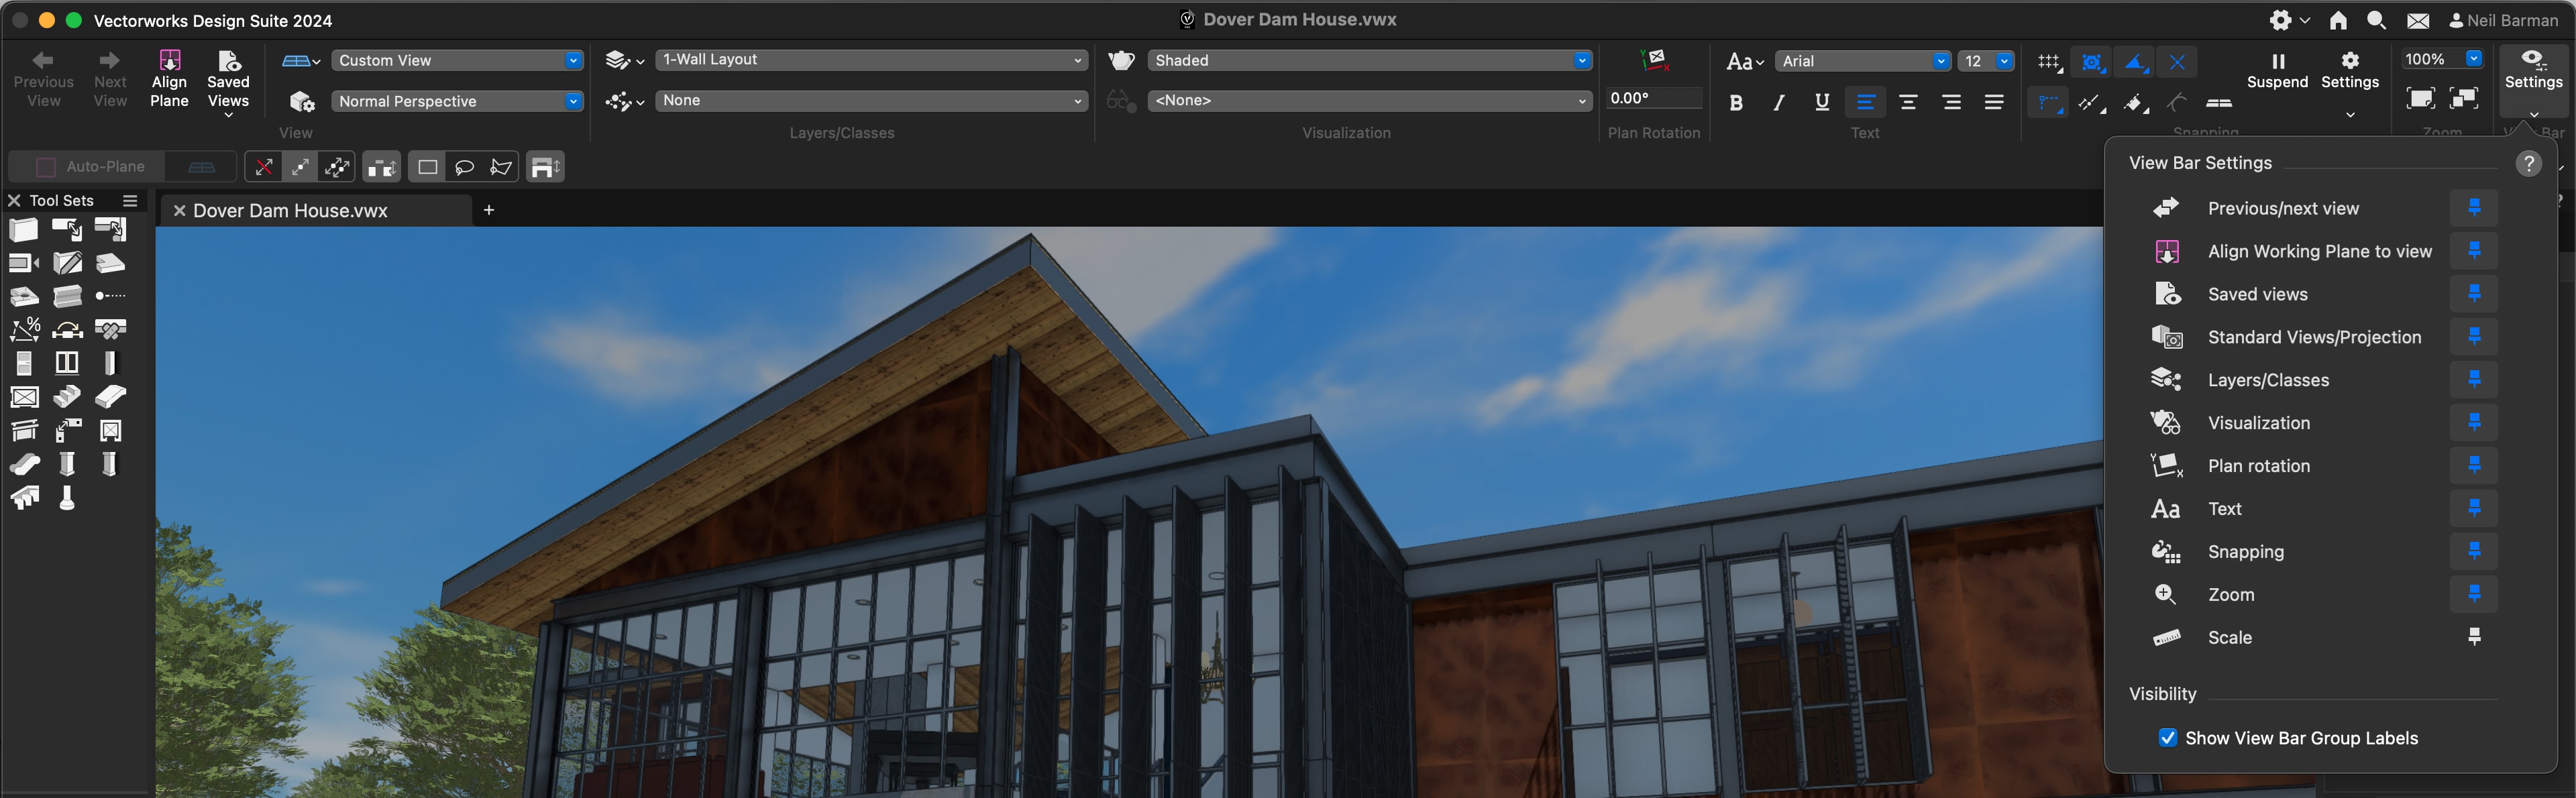Toggle Show View Bar Group Labels checkbox
2576x798 pixels.
pyautogui.click(x=2167, y=738)
